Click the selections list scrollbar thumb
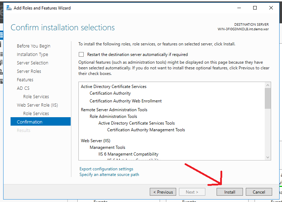This screenshot has width=282, height=202. [x=268, y=99]
